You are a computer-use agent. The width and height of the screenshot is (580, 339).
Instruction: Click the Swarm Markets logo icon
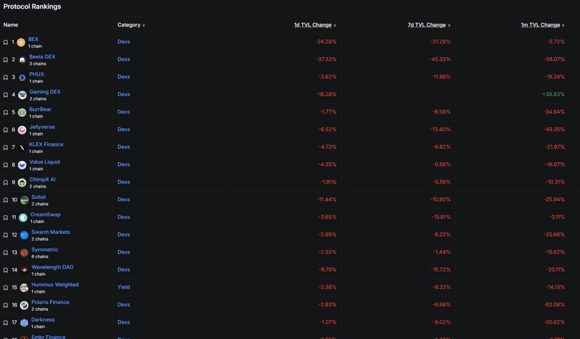pos(24,235)
